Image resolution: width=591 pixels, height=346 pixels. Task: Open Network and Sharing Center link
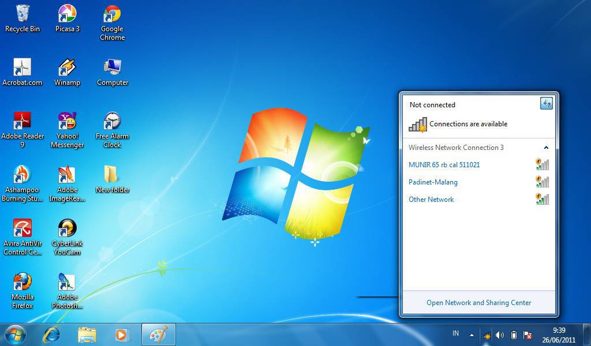tap(478, 303)
